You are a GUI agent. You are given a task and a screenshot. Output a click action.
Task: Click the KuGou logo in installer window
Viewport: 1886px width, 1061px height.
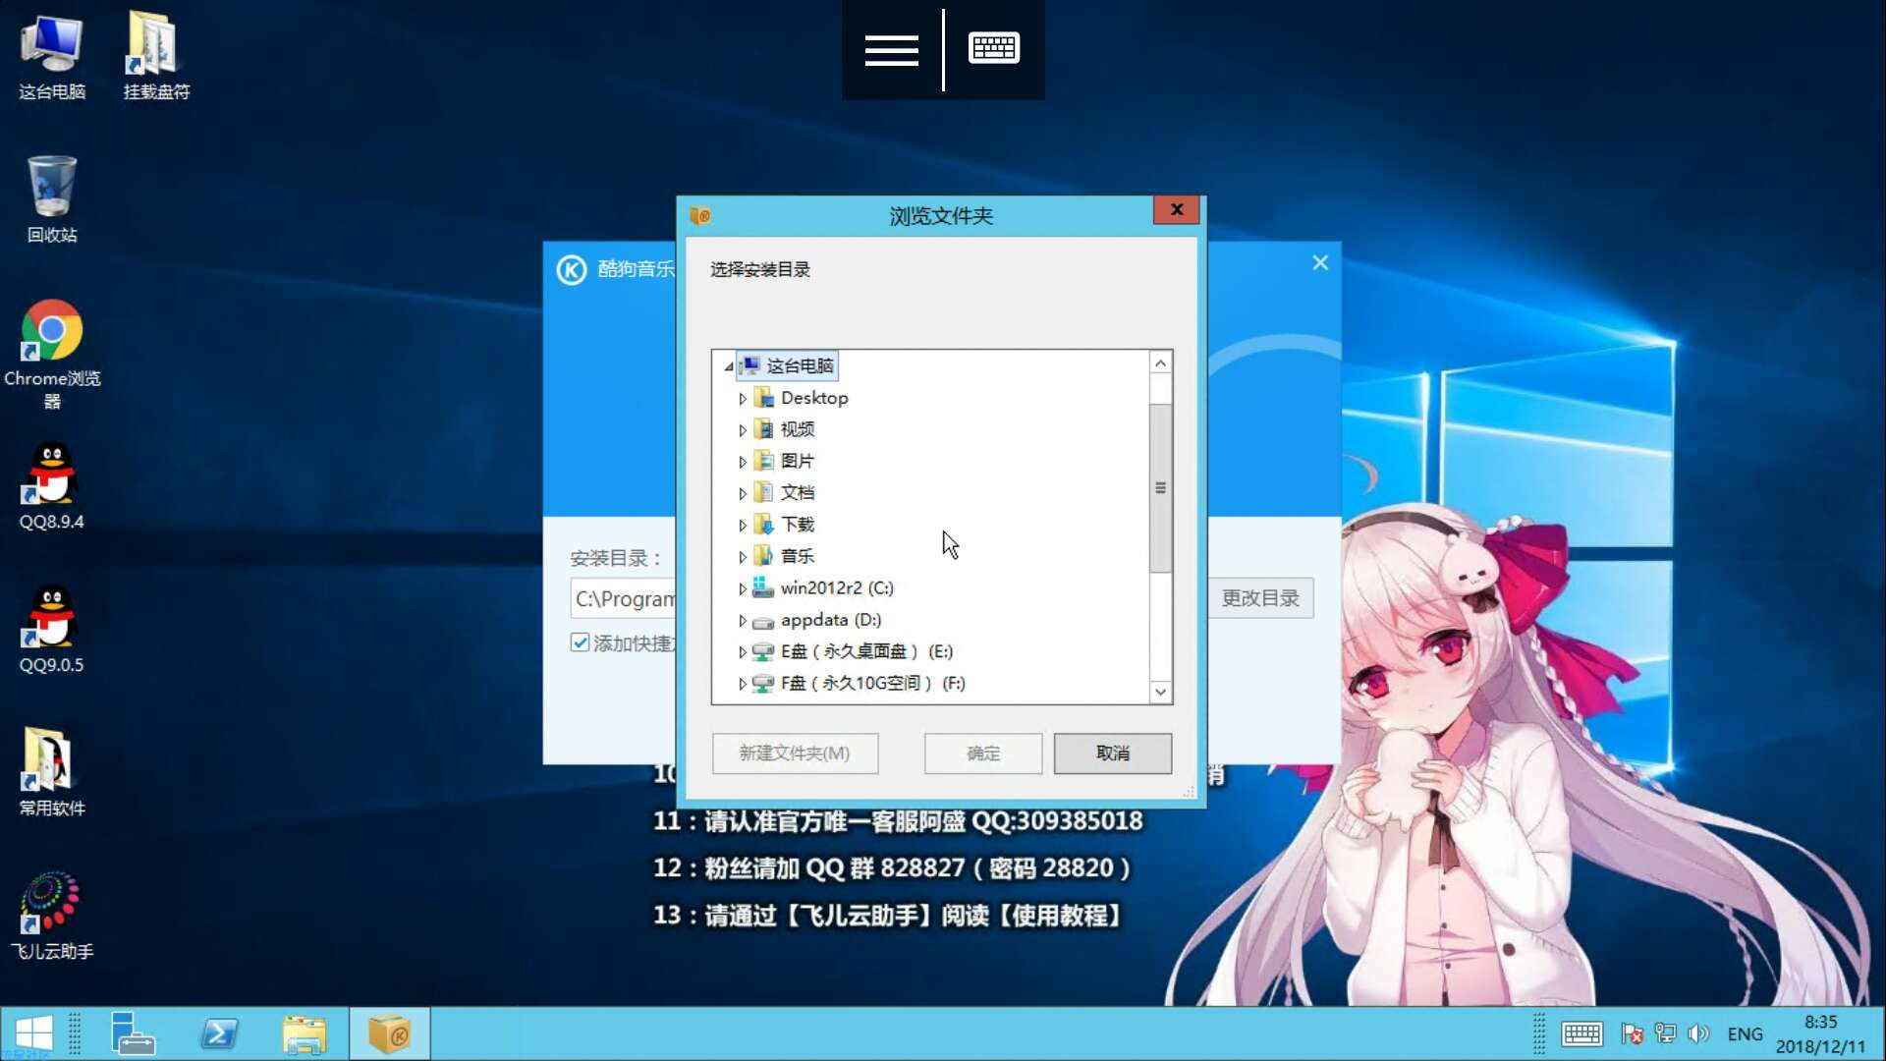click(x=572, y=269)
